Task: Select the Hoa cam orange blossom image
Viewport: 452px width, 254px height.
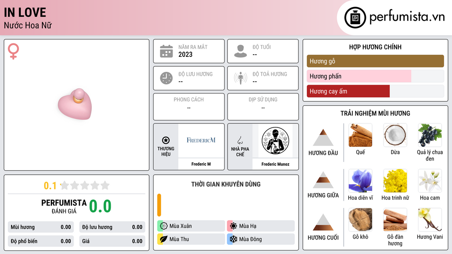Action: coord(430,181)
